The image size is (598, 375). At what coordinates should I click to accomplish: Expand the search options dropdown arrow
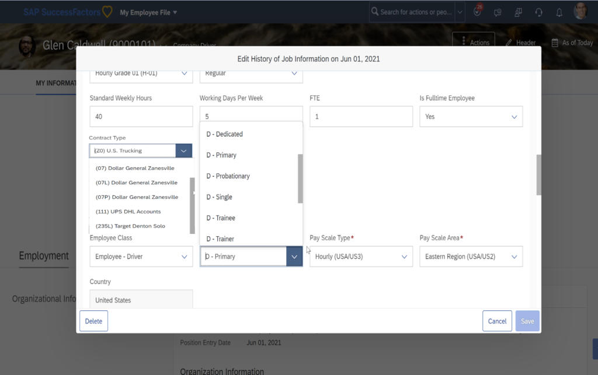pyautogui.click(x=460, y=12)
